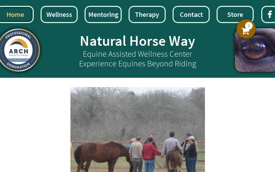Click the horse eye image
The width and height of the screenshot is (275, 172).
[x=255, y=50]
